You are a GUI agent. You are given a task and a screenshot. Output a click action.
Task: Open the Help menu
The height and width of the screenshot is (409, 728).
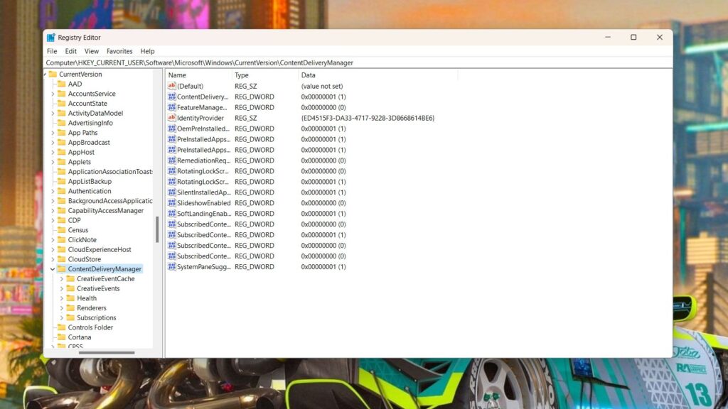coord(148,51)
